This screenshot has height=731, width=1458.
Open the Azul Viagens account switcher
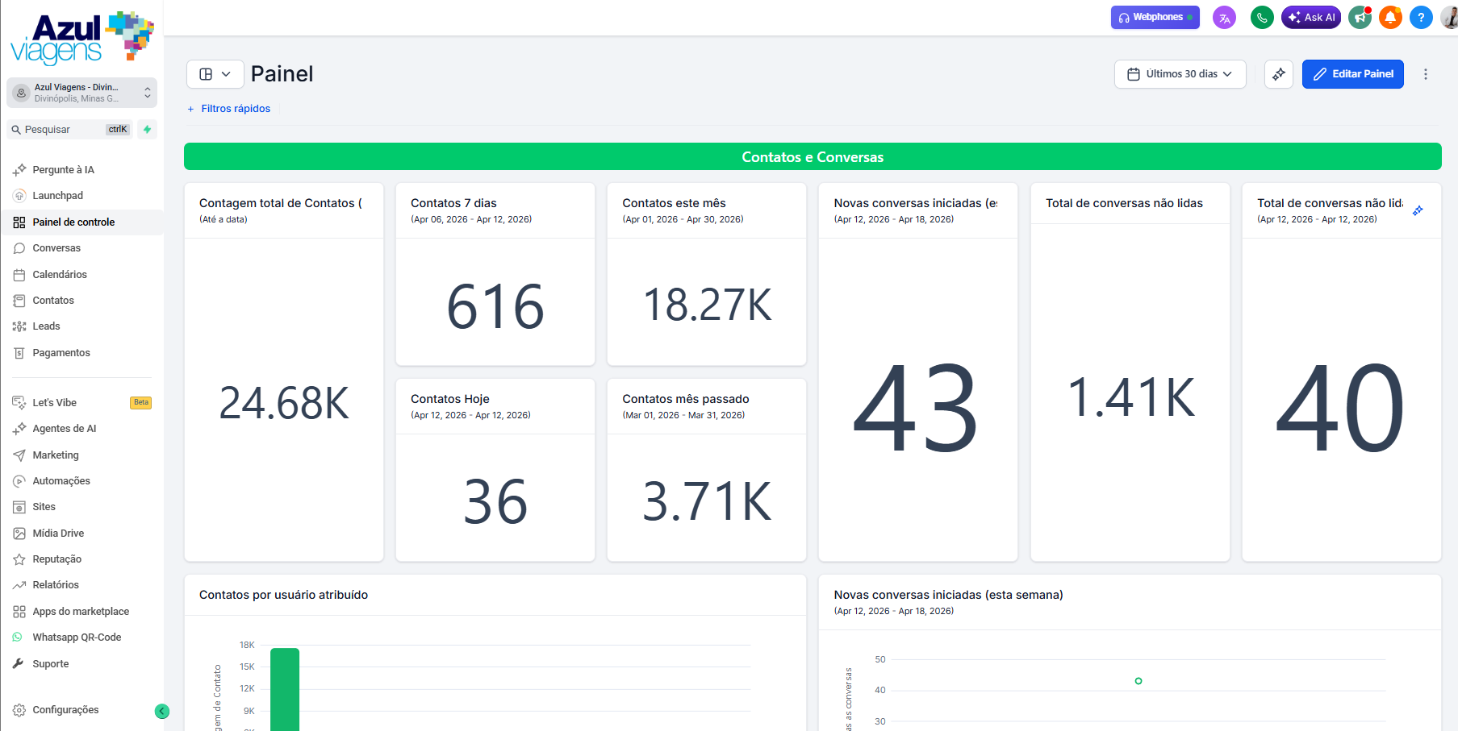pos(81,93)
